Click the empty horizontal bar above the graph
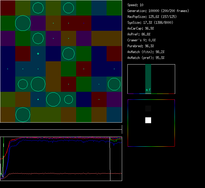Screen dimensions: 205x188 coord(61,128)
